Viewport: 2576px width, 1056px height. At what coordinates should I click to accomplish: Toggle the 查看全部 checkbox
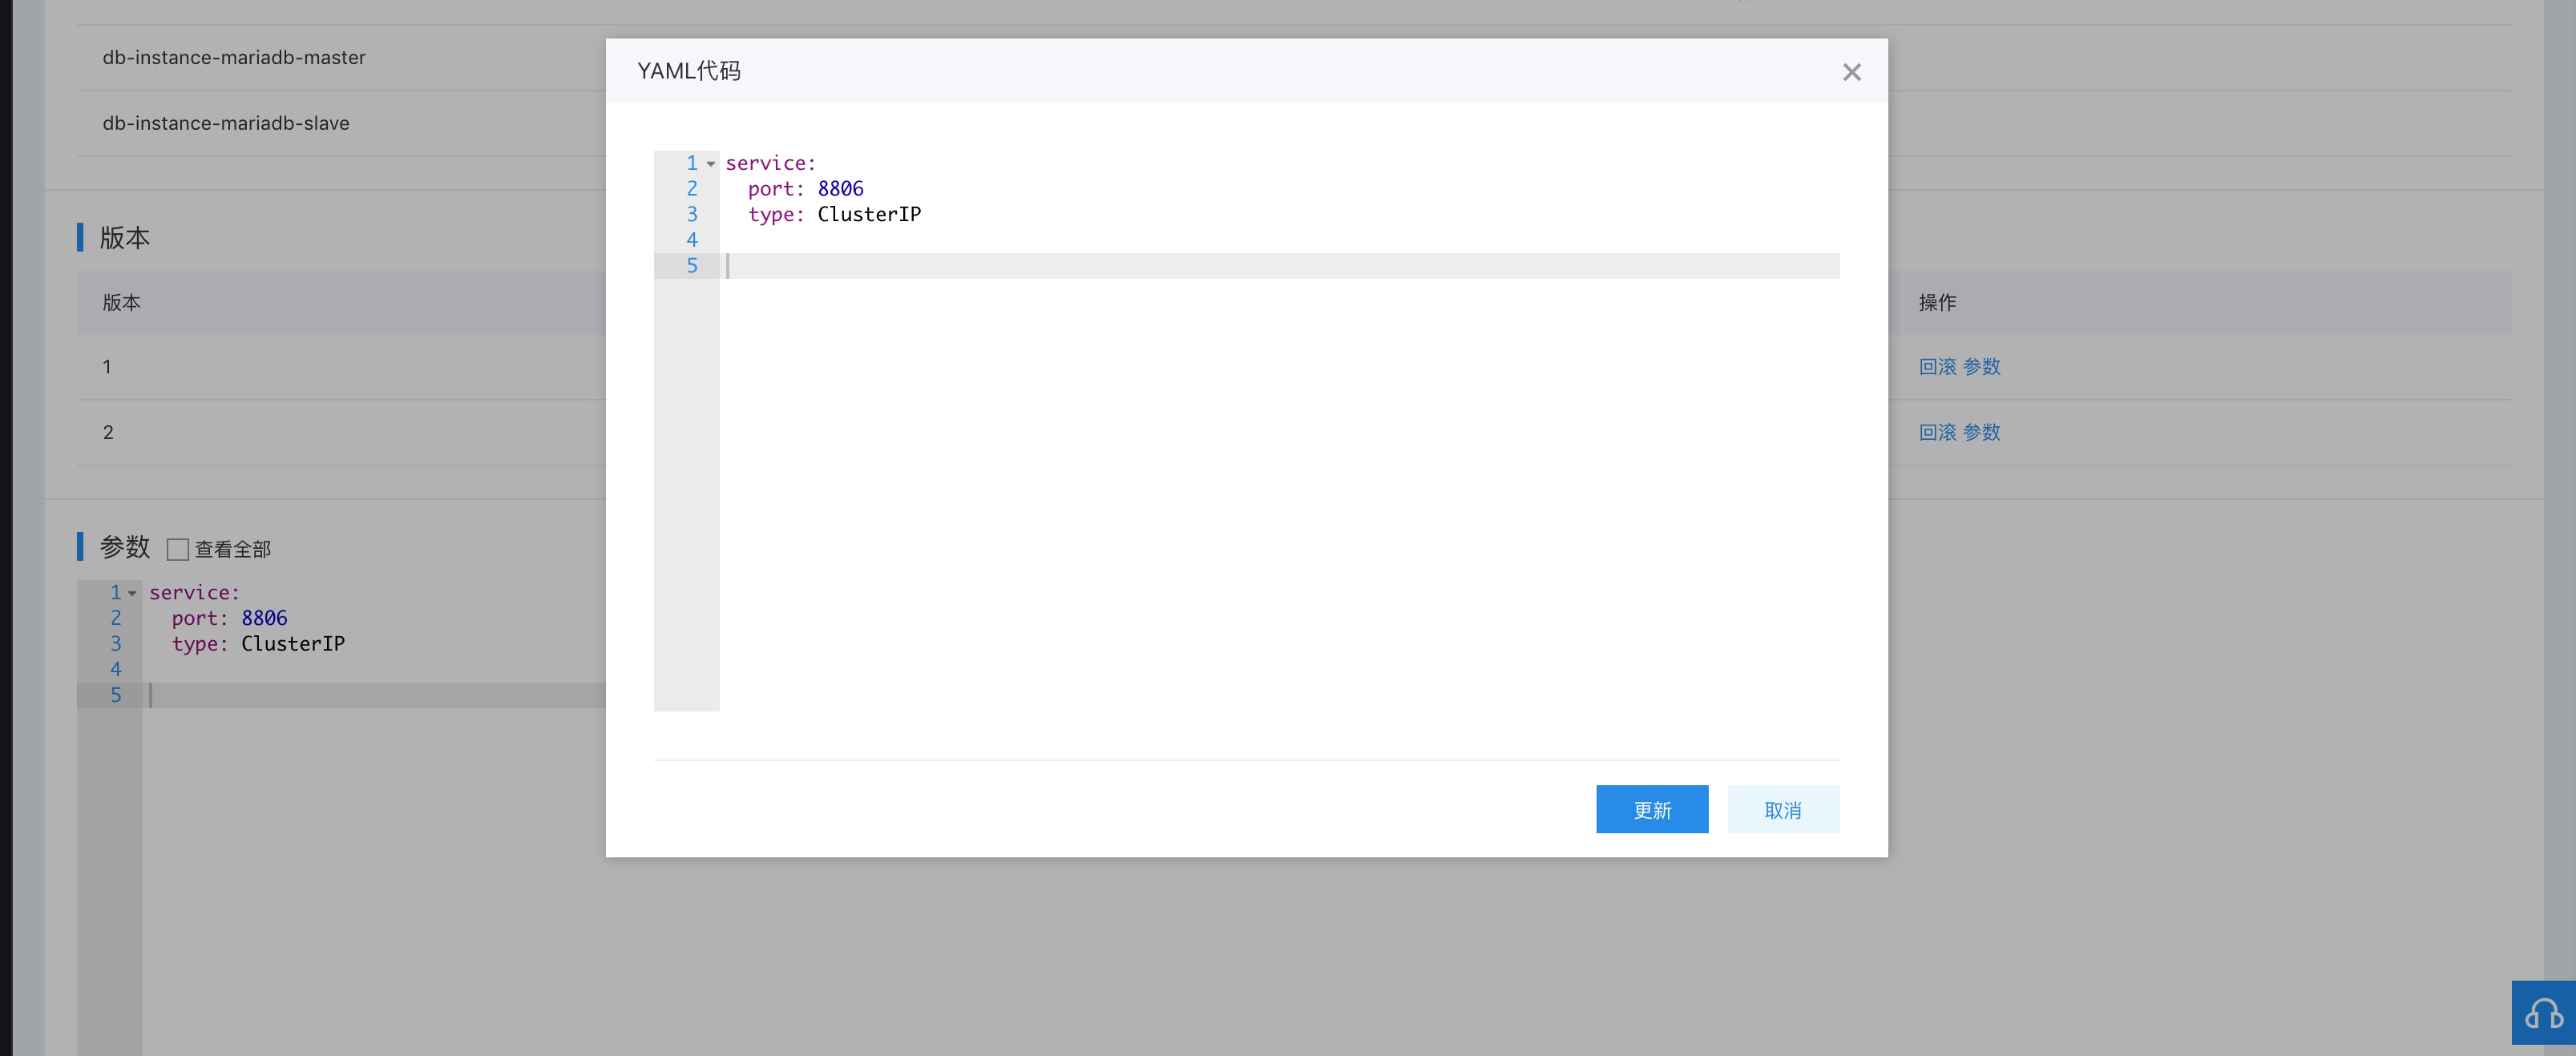point(178,549)
